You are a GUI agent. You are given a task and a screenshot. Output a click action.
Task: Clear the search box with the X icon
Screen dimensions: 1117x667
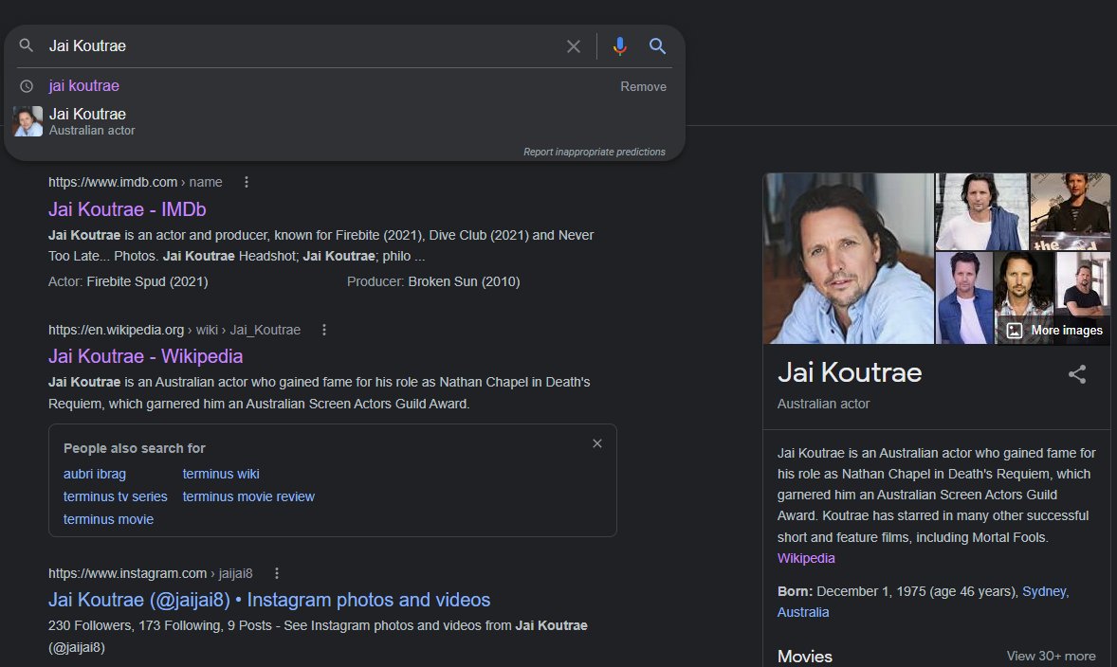point(574,46)
